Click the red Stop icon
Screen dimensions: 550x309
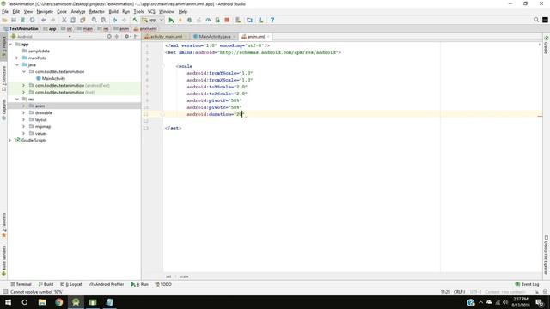click(227, 20)
